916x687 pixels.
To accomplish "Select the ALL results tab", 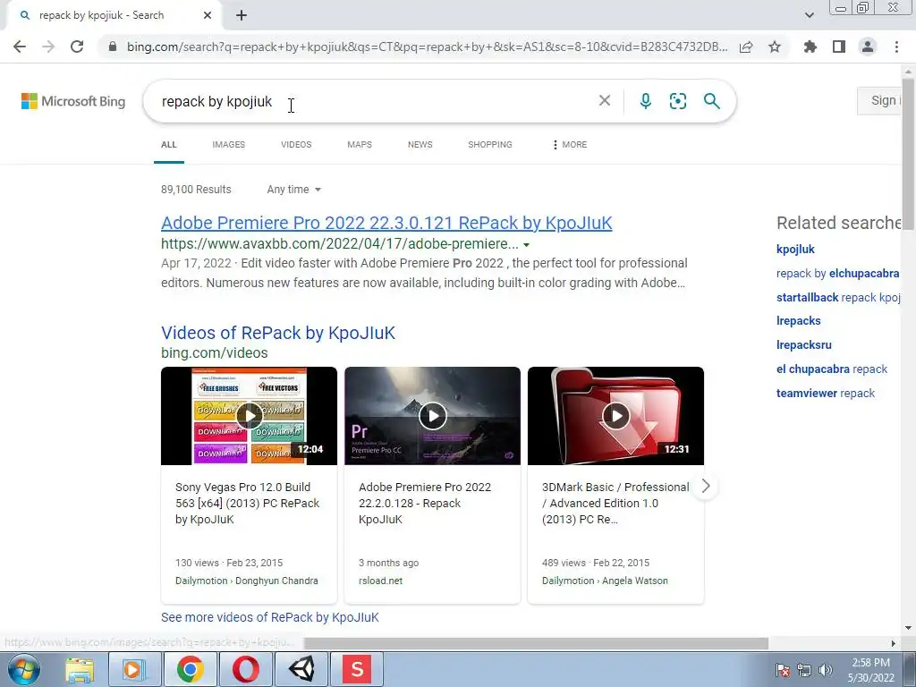I will [x=169, y=144].
